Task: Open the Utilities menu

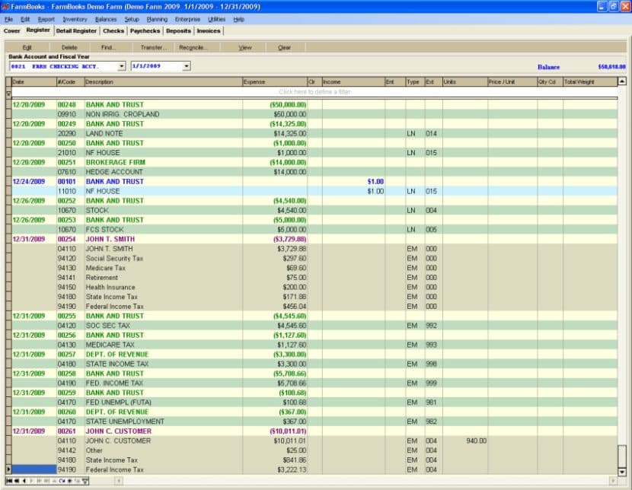Action: 216,19
